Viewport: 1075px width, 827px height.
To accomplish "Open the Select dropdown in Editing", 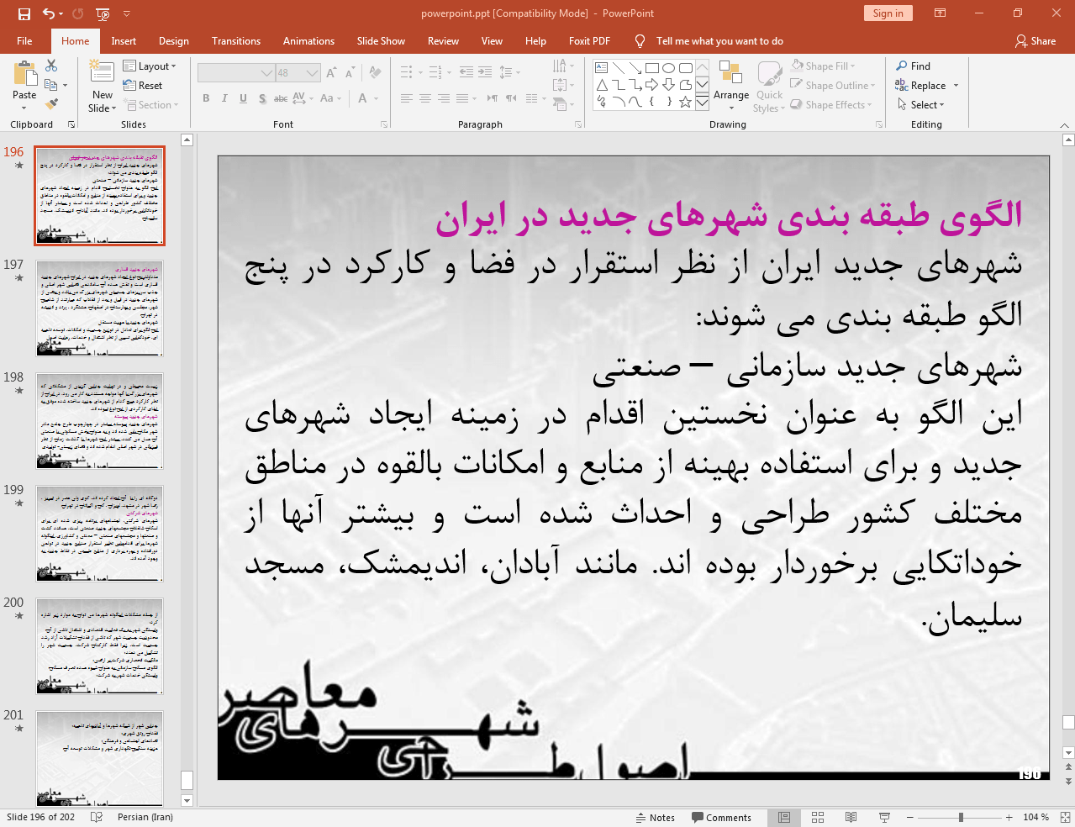I will click(x=920, y=104).
